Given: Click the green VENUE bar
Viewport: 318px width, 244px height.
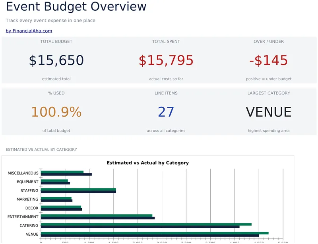Looking at the screenshot, I should click(x=155, y=233).
